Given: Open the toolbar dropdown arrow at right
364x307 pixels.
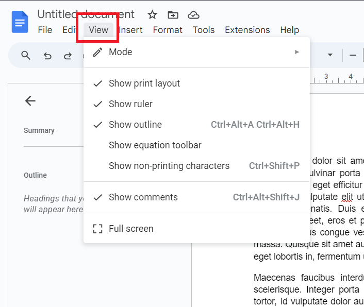Looking at the screenshot, I should pos(330,55).
